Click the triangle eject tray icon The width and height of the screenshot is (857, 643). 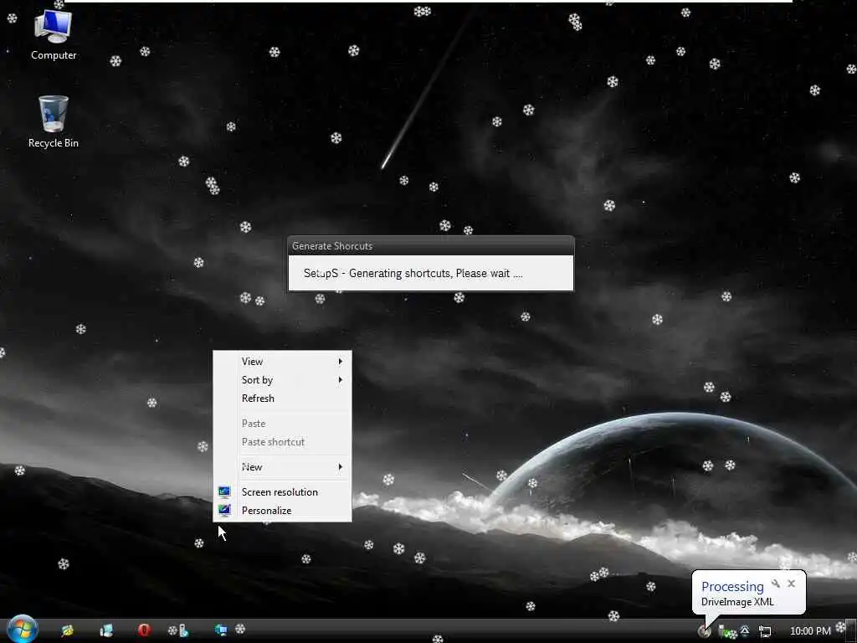click(x=744, y=631)
